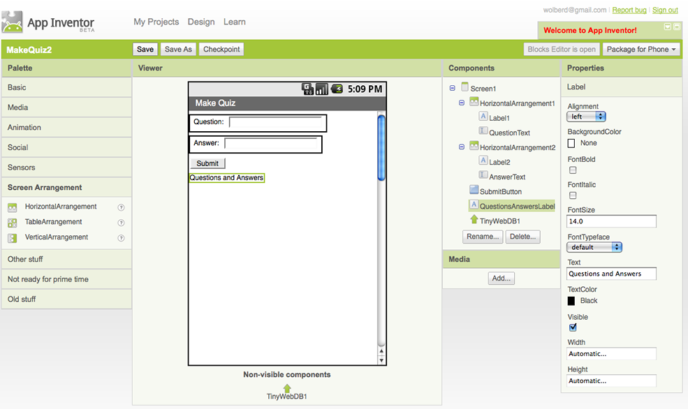Viewport: 688px width, 409px height.
Task: Click the Label1 component icon
Action: [483, 116]
